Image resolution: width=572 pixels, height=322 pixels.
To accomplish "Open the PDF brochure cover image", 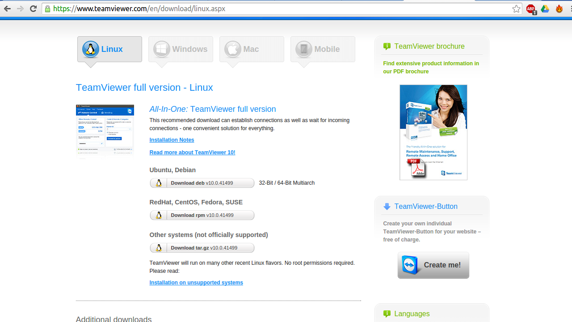I will tap(433, 132).
